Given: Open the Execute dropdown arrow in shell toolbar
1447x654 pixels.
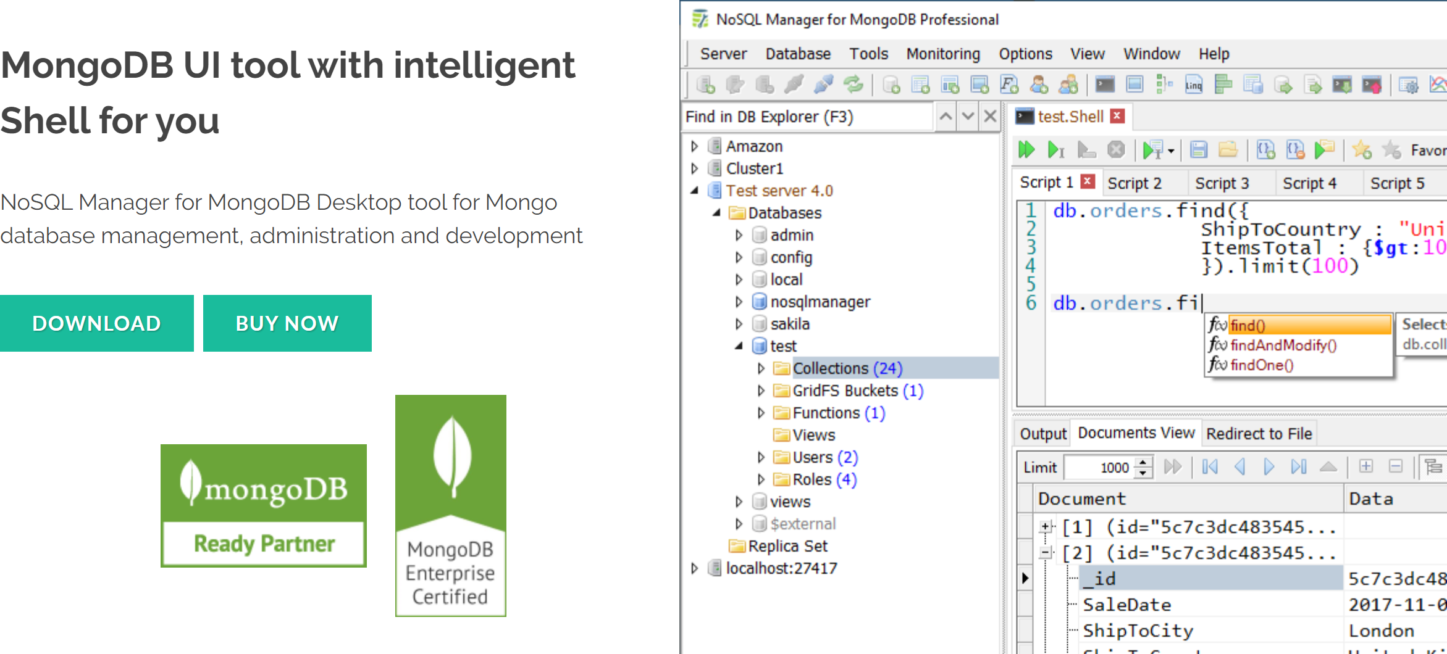Looking at the screenshot, I should point(1171,151).
